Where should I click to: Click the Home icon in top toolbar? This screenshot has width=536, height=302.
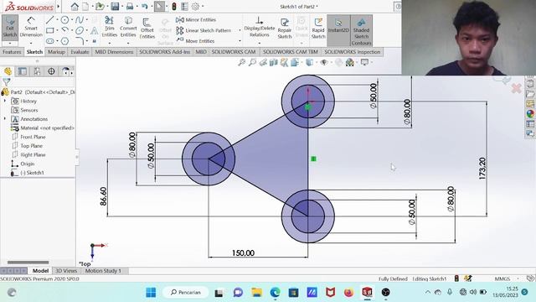pos(75,6)
